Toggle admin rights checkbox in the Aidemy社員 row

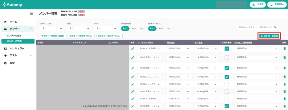[x=227, y=91]
